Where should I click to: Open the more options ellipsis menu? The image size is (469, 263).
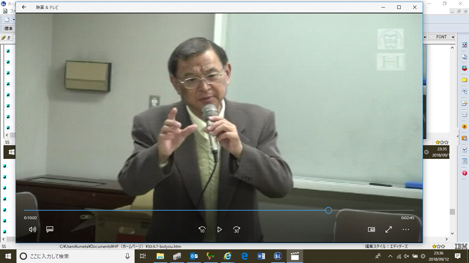(x=406, y=229)
